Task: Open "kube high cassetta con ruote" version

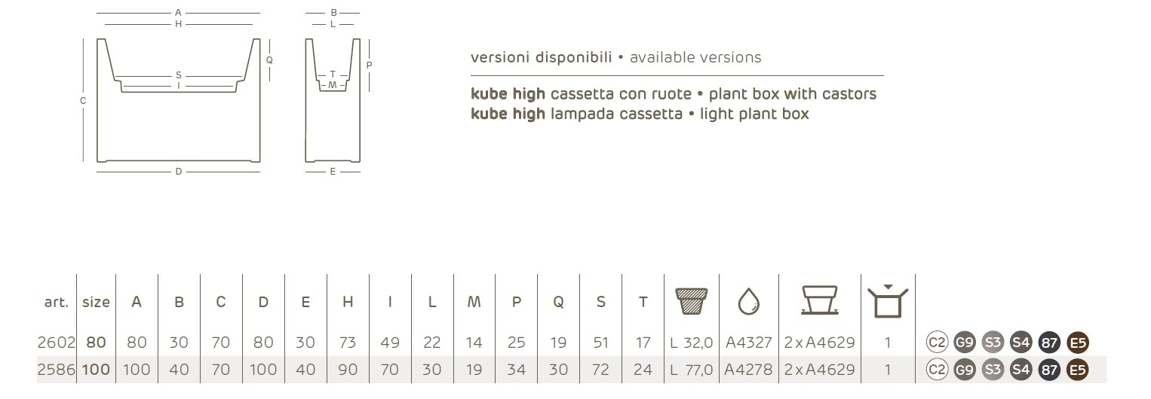Action: click(673, 94)
